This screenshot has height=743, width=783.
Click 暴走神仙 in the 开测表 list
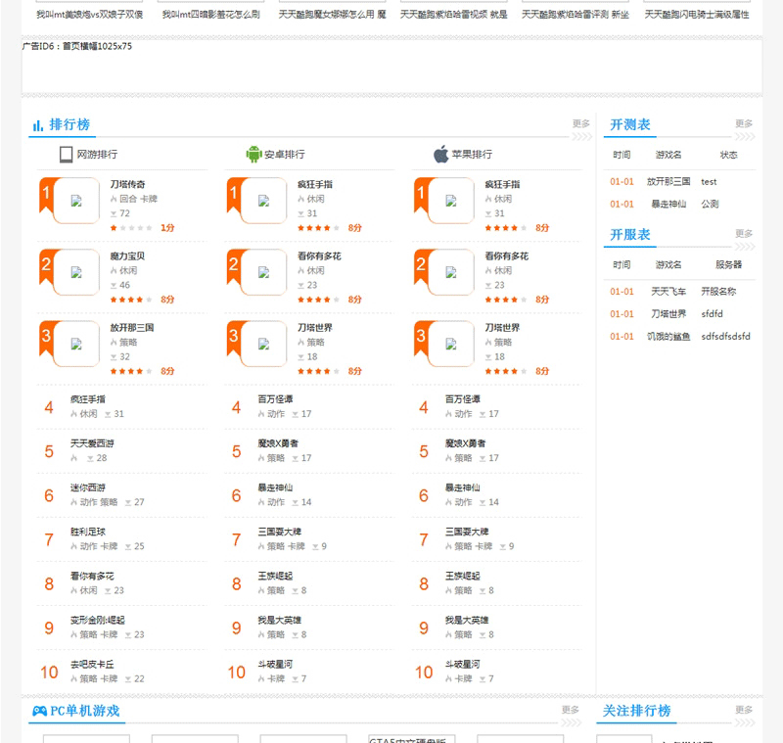[x=668, y=205]
